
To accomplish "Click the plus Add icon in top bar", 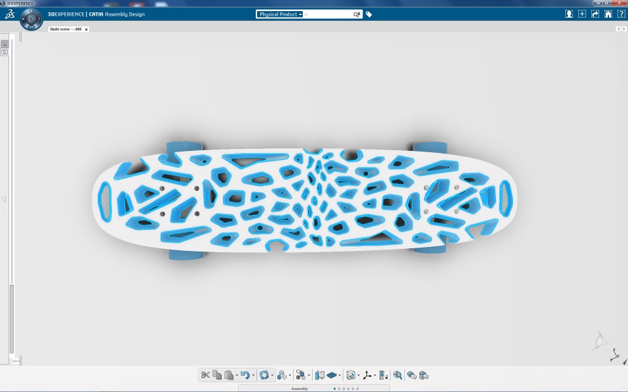I will pos(582,14).
